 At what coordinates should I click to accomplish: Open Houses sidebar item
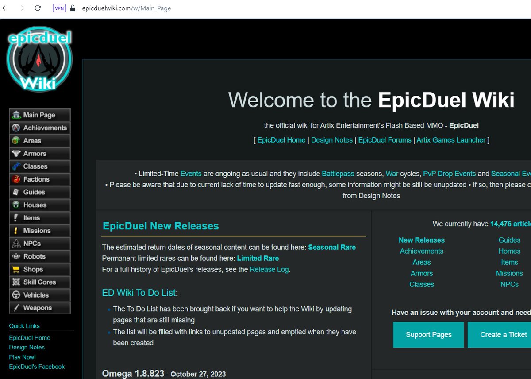point(40,205)
